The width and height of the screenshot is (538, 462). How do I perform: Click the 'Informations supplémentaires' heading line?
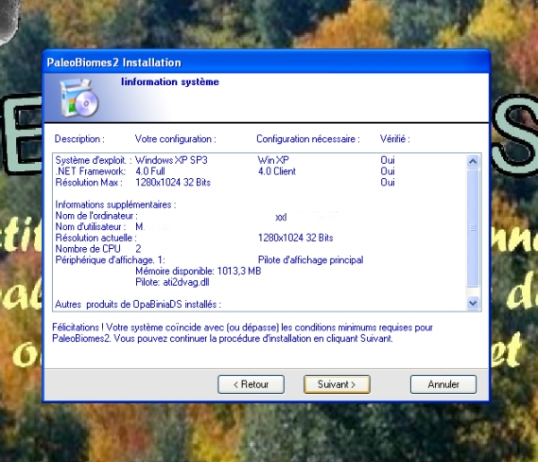pyautogui.click(x=115, y=204)
